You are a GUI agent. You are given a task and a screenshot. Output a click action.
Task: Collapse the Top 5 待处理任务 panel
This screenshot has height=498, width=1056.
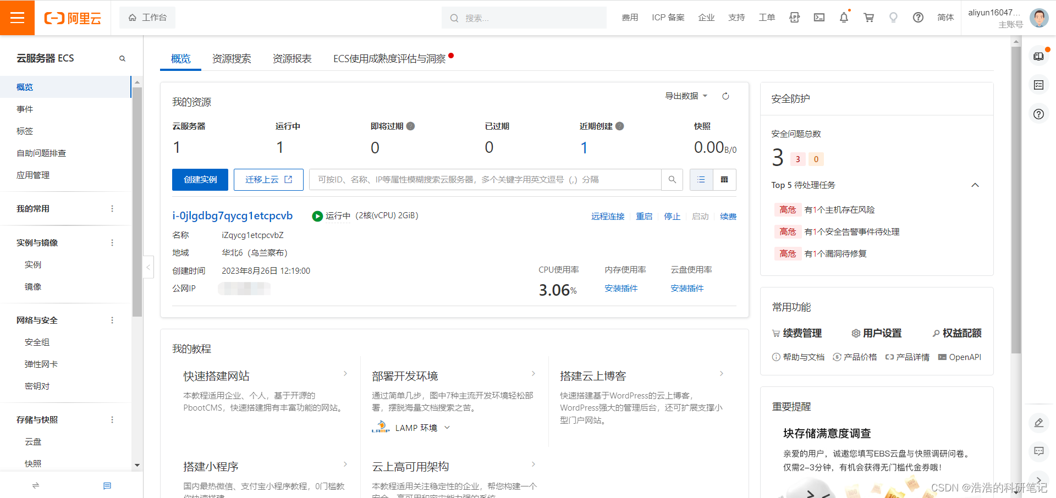[975, 185]
